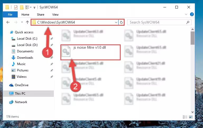Expand the ribbon with the chevron
The width and height of the screenshot is (203, 128).
pos(186,14)
